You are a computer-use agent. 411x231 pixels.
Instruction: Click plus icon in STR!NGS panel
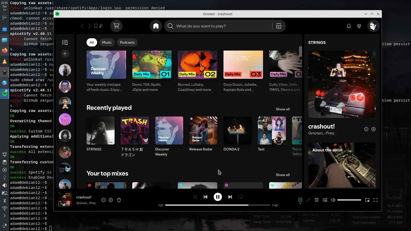tap(373, 129)
